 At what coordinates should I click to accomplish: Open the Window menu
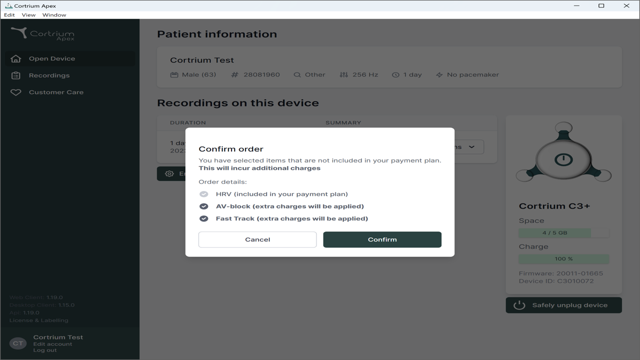pyautogui.click(x=54, y=15)
